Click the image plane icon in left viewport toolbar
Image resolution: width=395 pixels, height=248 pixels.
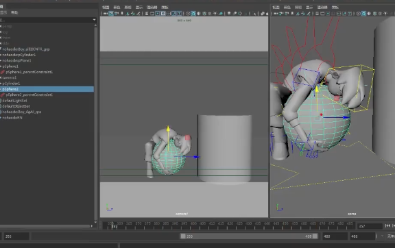[x=128, y=14]
